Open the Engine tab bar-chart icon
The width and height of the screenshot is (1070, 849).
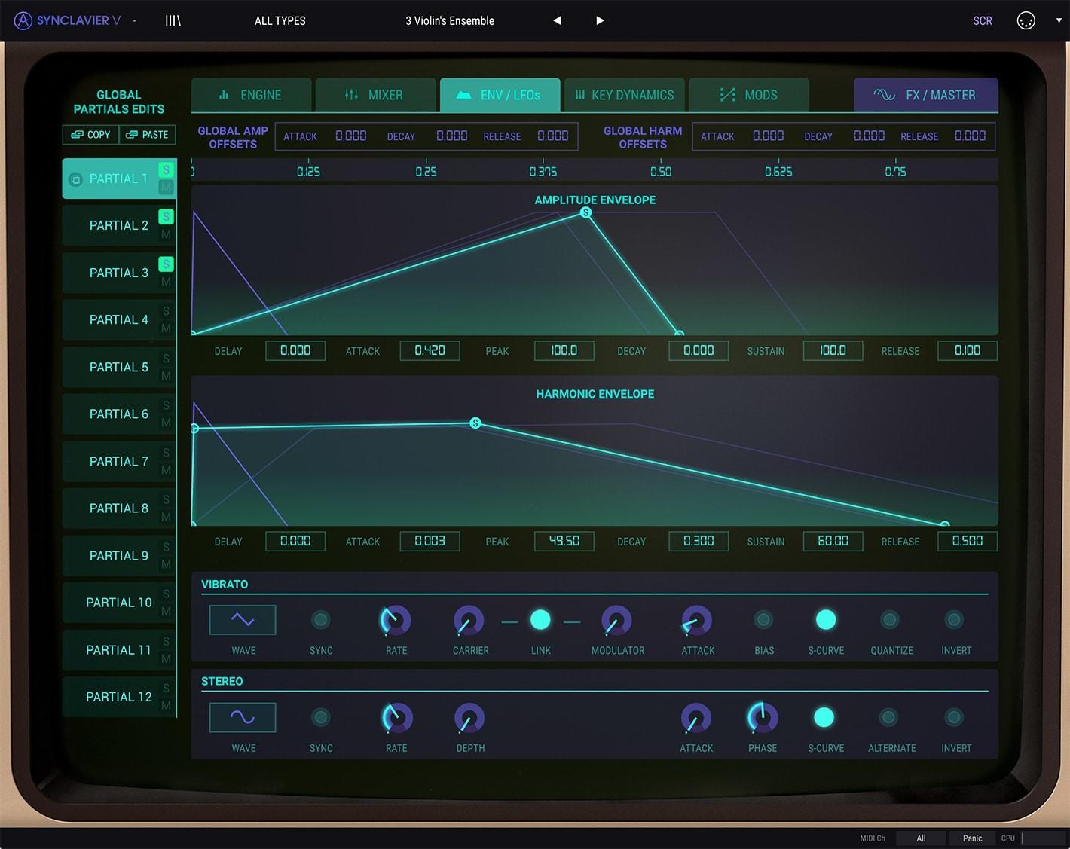coord(224,95)
